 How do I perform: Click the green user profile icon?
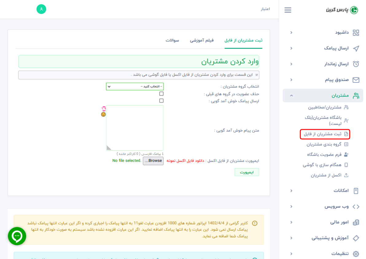(x=41, y=9)
